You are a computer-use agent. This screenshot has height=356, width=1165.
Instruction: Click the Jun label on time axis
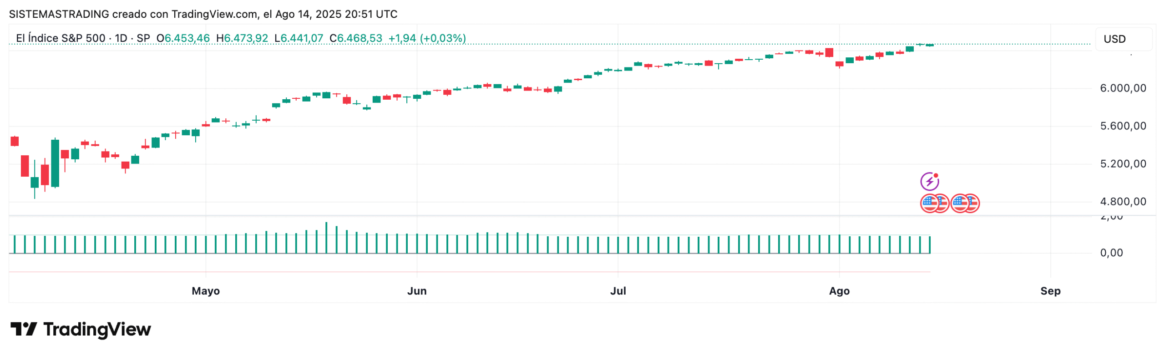tap(416, 290)
